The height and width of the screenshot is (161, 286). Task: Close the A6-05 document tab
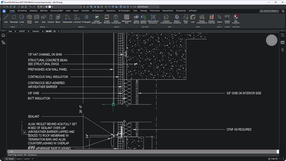tap(55, 31)
